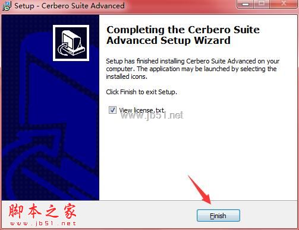
Task: Click the Finish button to exit Setup
Action: (x=218, y=216)
